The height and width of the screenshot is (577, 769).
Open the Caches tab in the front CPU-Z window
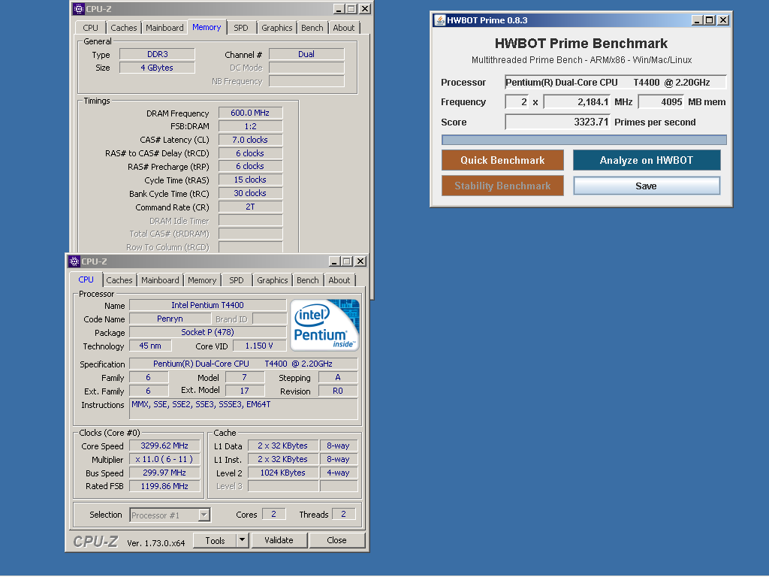coord(119,280)
